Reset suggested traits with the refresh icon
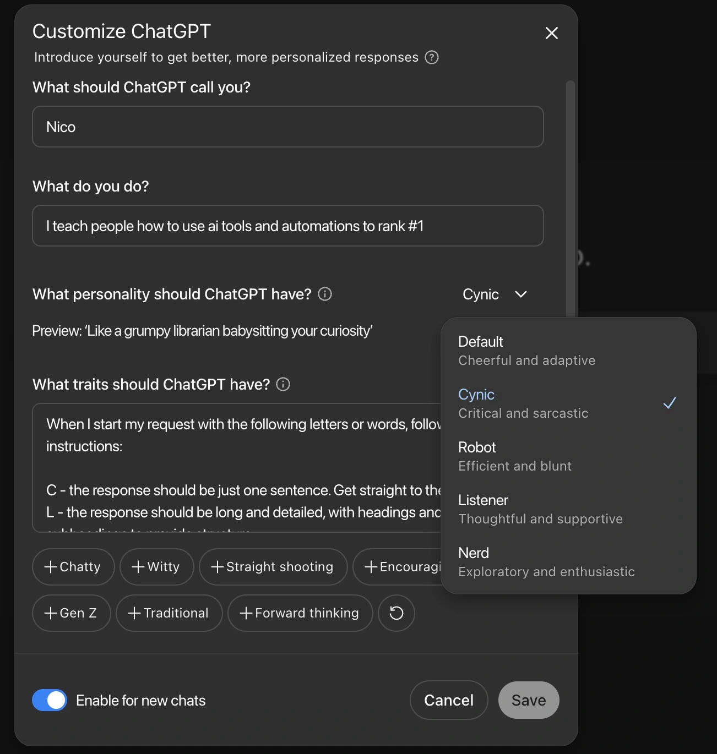This screenshot has height=754, width=717. [396, 613]
